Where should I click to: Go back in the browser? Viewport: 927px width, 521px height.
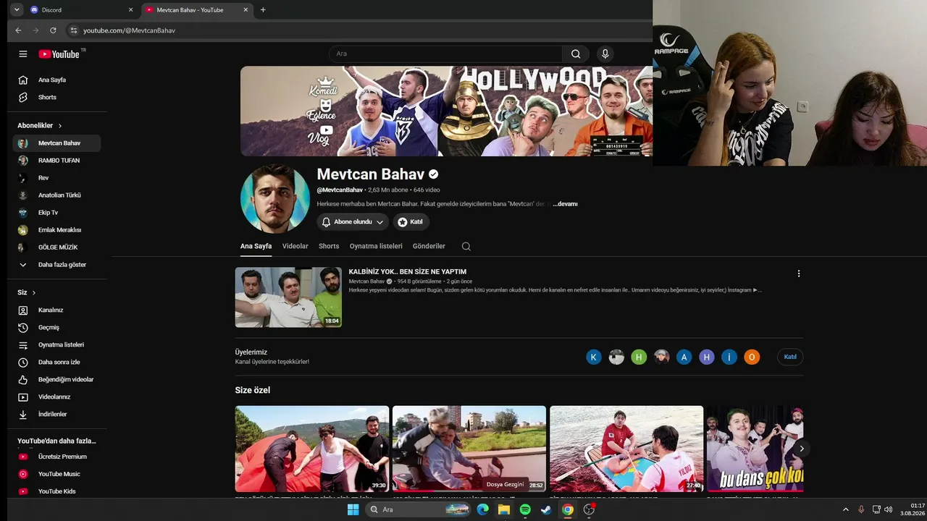[19, 30]
